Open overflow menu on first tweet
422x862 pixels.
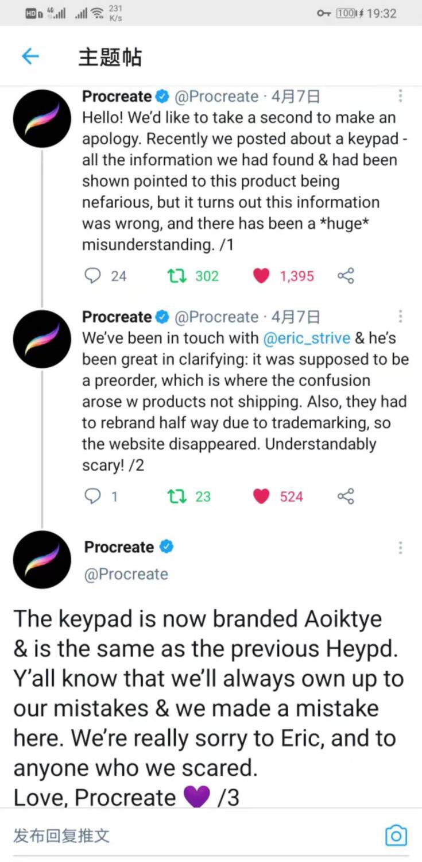tap(400, 96)
